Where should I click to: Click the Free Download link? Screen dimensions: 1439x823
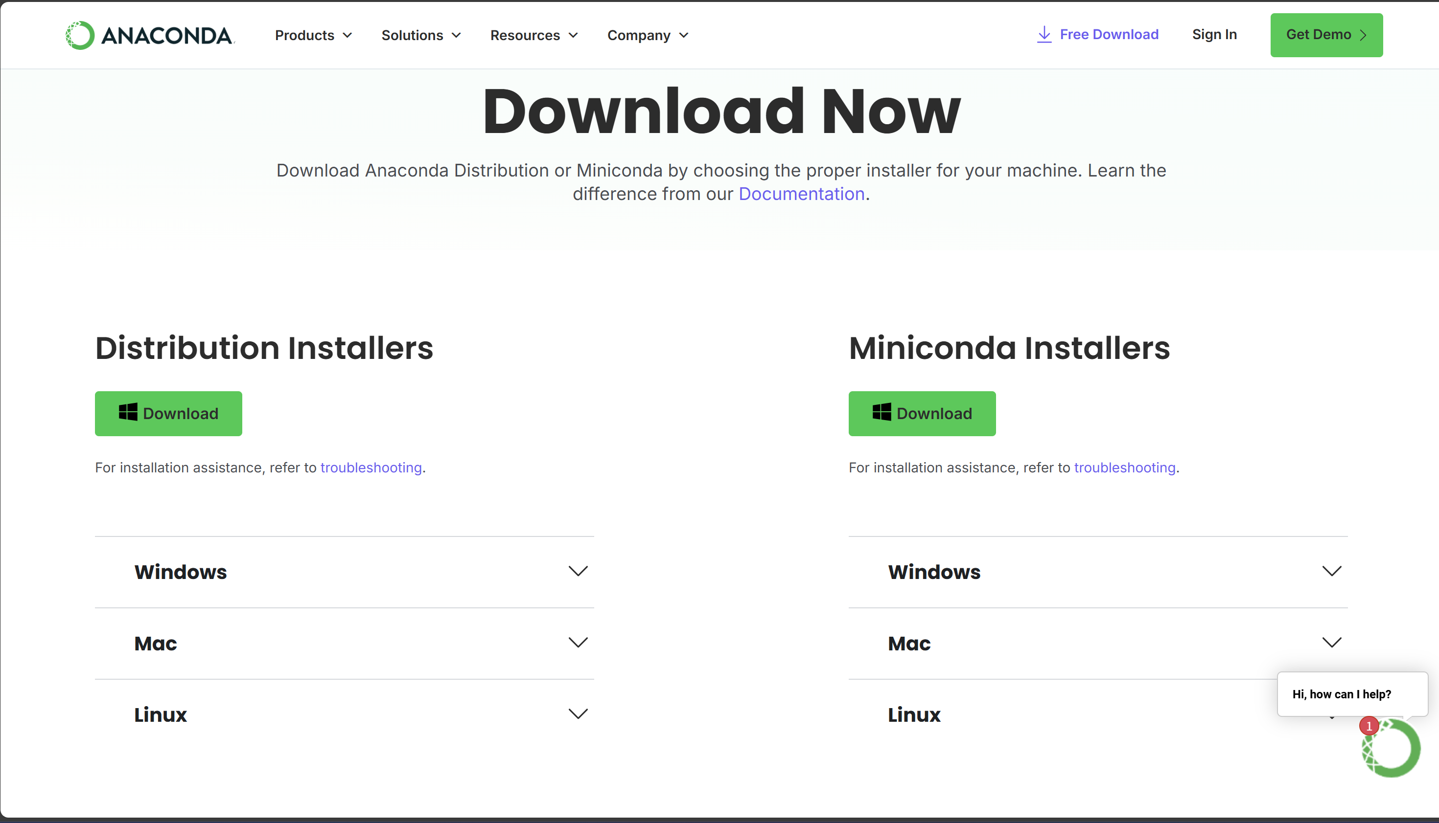click(1097, 35)
